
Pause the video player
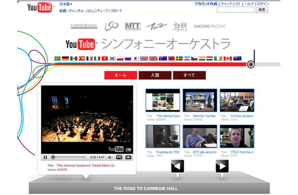[45, 157]
